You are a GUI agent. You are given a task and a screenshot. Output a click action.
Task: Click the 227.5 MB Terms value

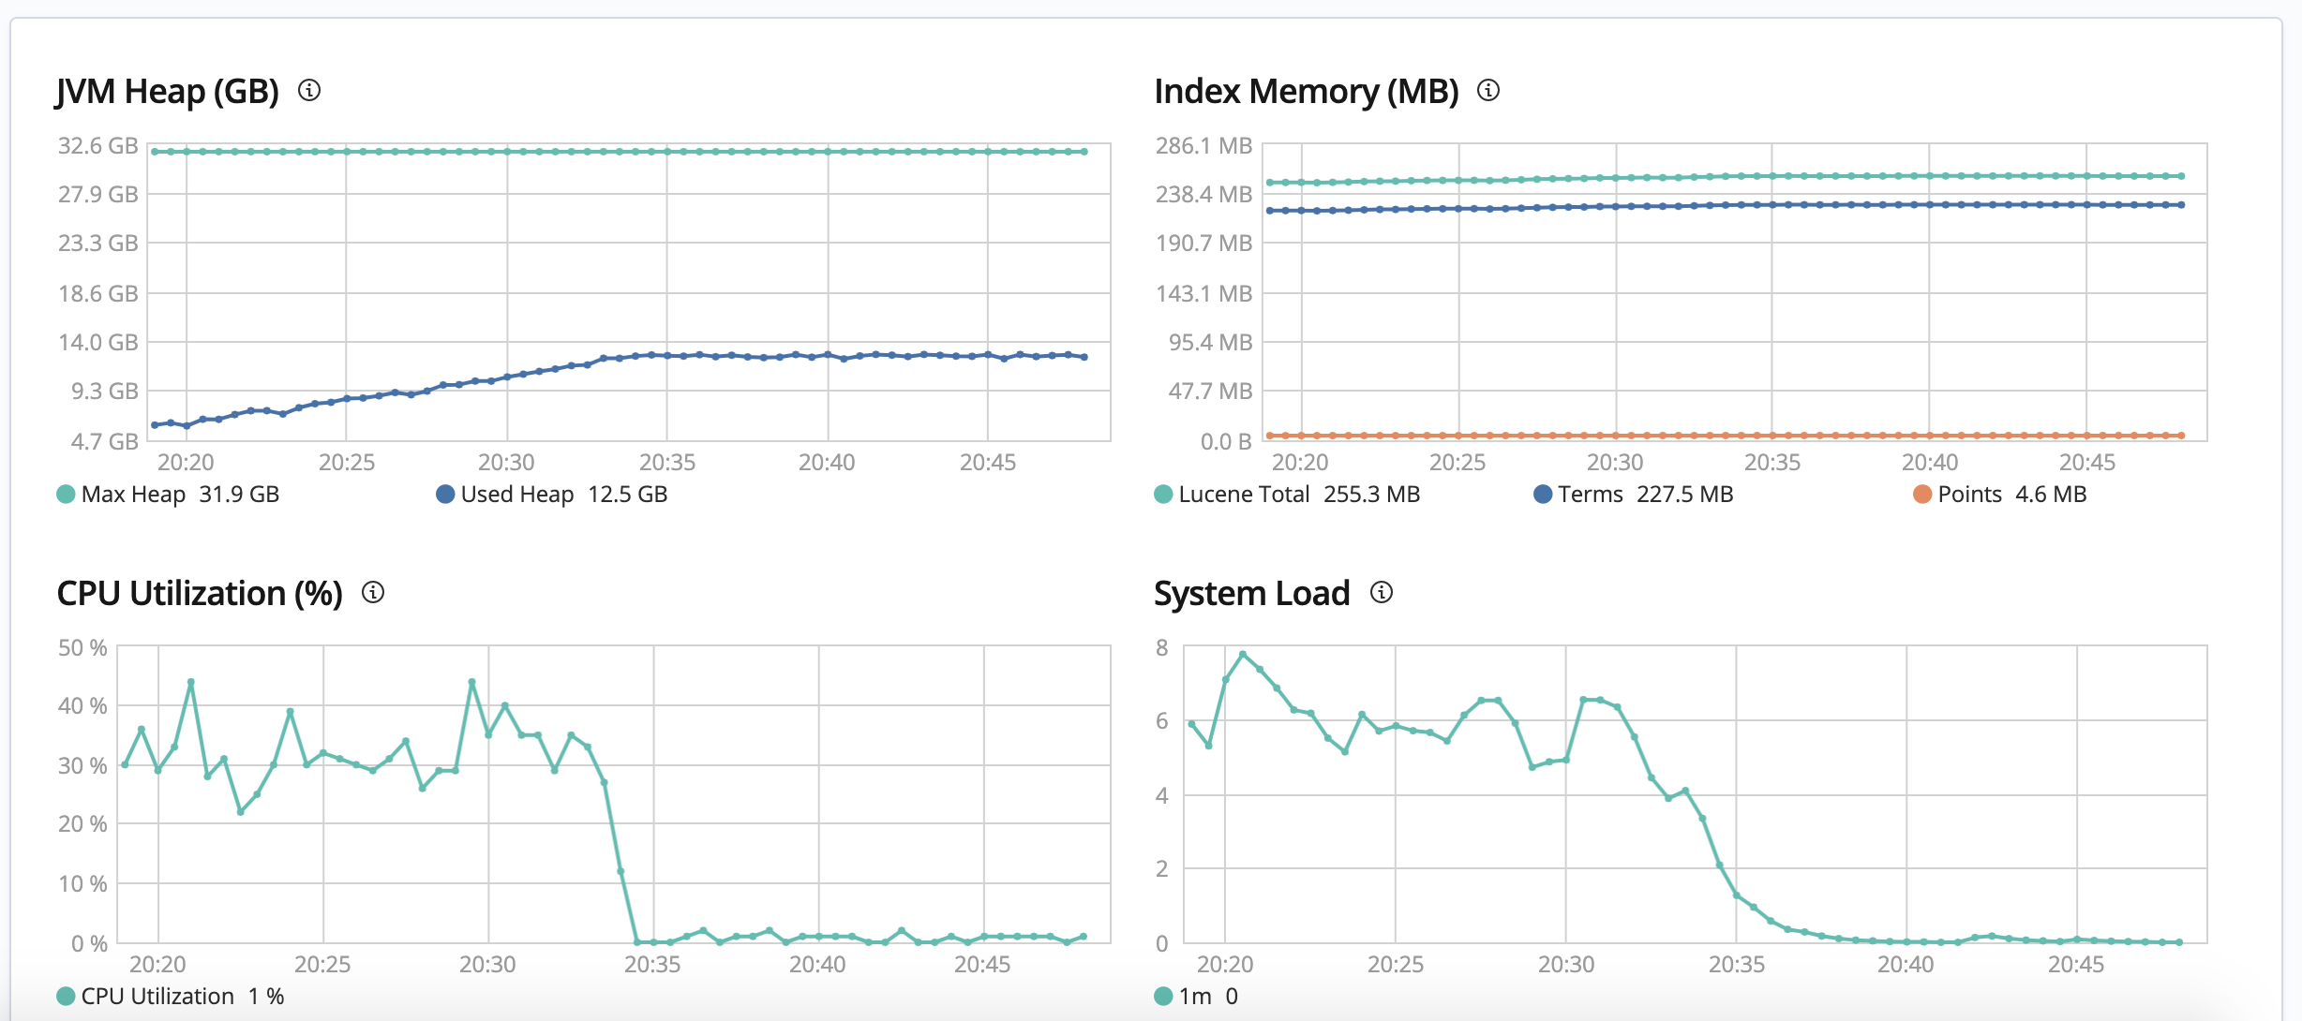[1685, 495]
